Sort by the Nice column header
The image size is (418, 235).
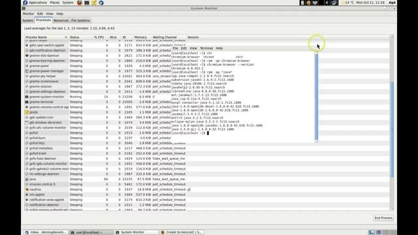coord(113,37)
